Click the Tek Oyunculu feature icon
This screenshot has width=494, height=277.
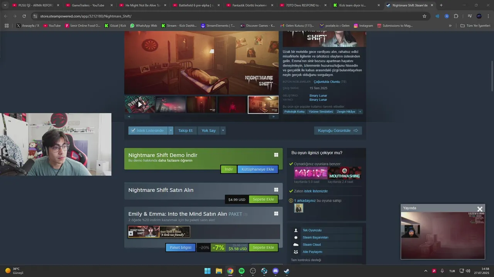pyautogui.click(x=296, y=230)
